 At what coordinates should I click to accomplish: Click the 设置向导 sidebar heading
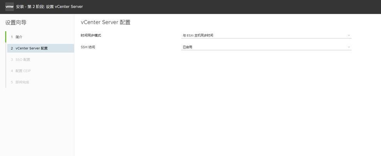point(16,23)
